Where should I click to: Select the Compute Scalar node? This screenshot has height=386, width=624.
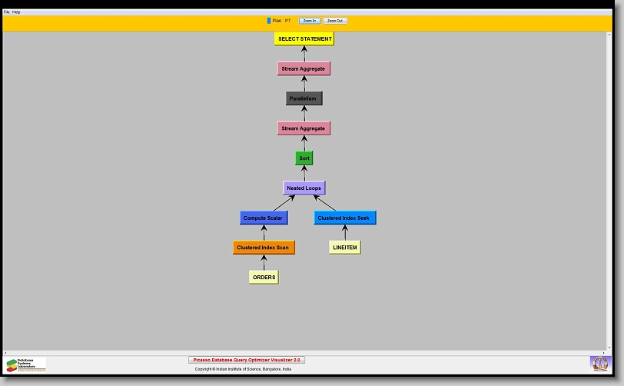point(263,218)
